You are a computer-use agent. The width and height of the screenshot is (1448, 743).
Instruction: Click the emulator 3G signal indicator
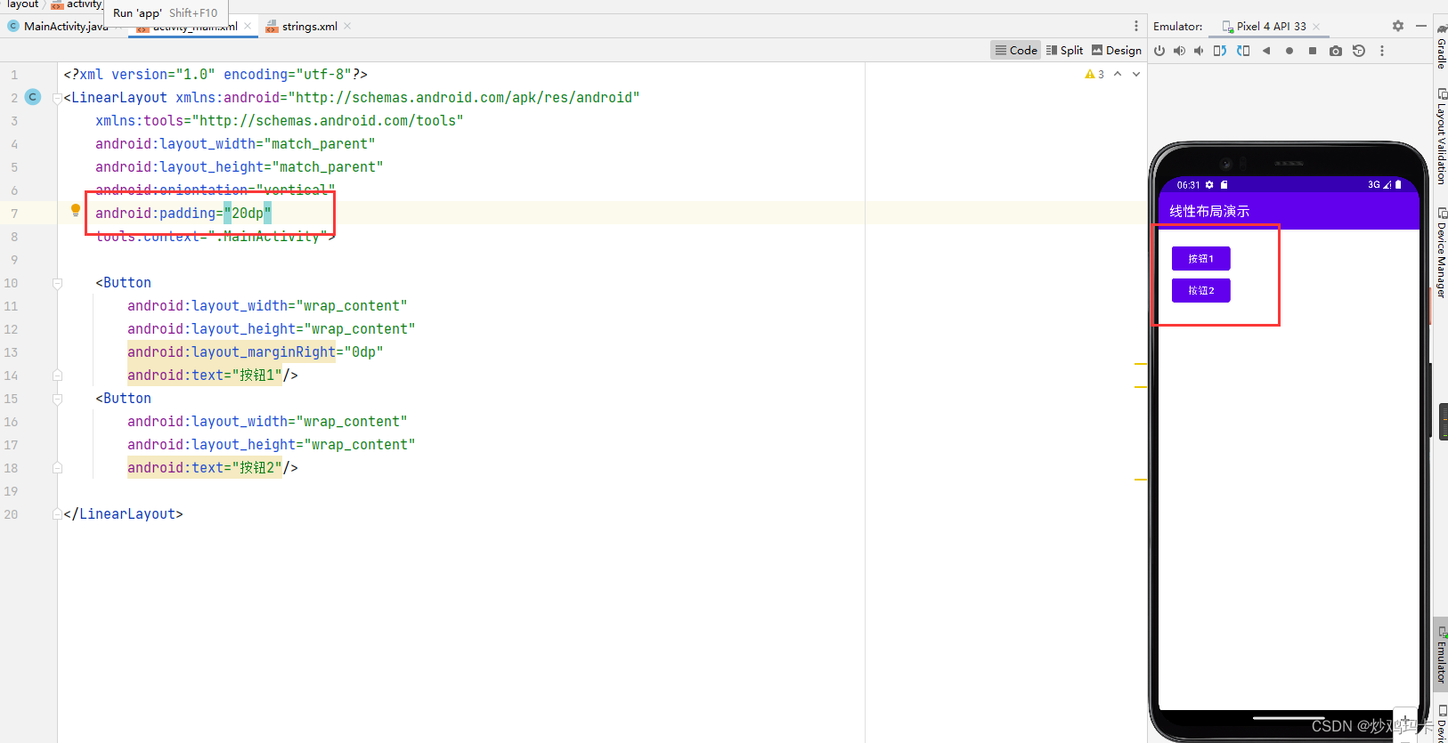(1379, 185)
